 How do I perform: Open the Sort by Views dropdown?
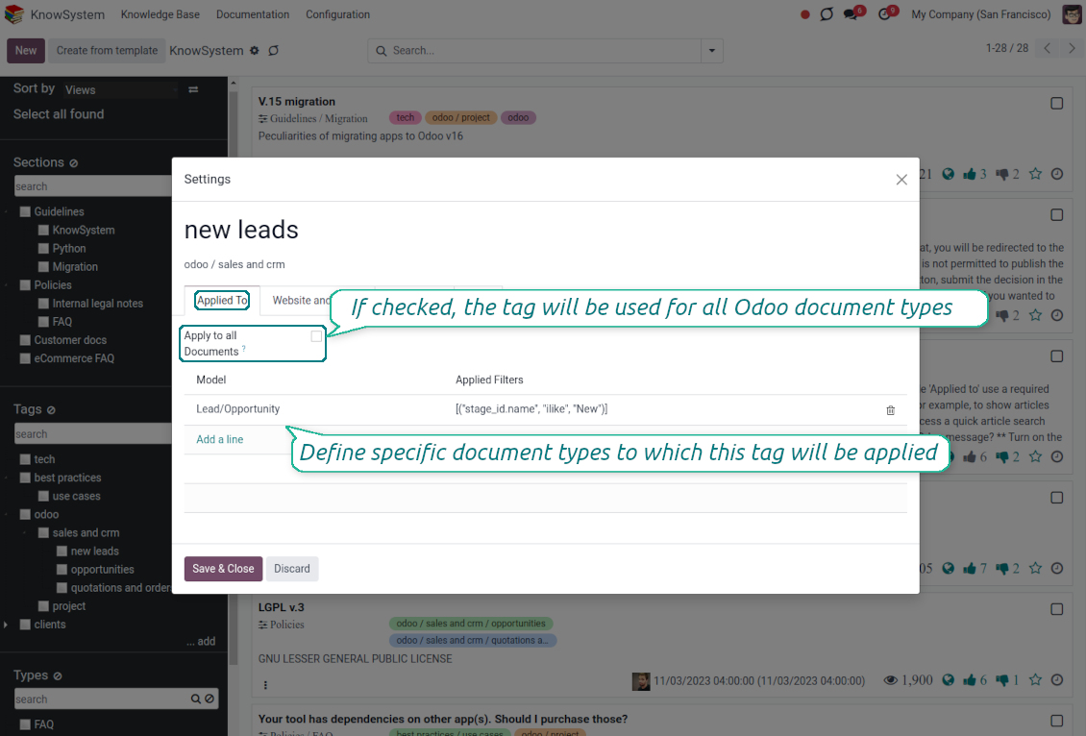(x=120, y=90)
